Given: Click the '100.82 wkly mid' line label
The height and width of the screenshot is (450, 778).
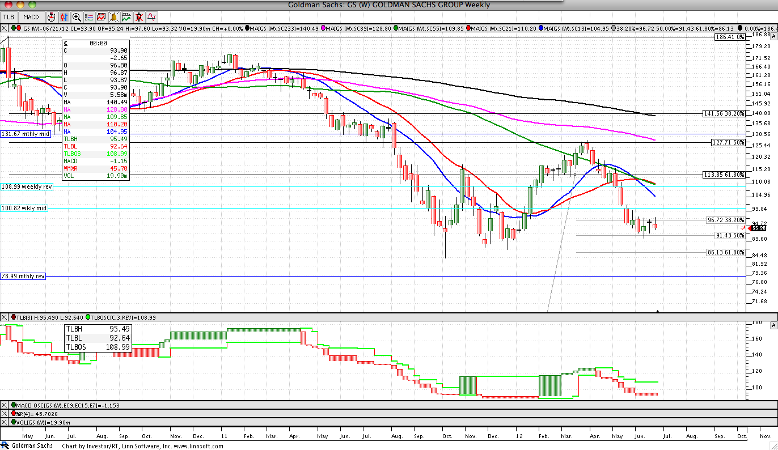Looking at the screenshot, I should [24, 208].
